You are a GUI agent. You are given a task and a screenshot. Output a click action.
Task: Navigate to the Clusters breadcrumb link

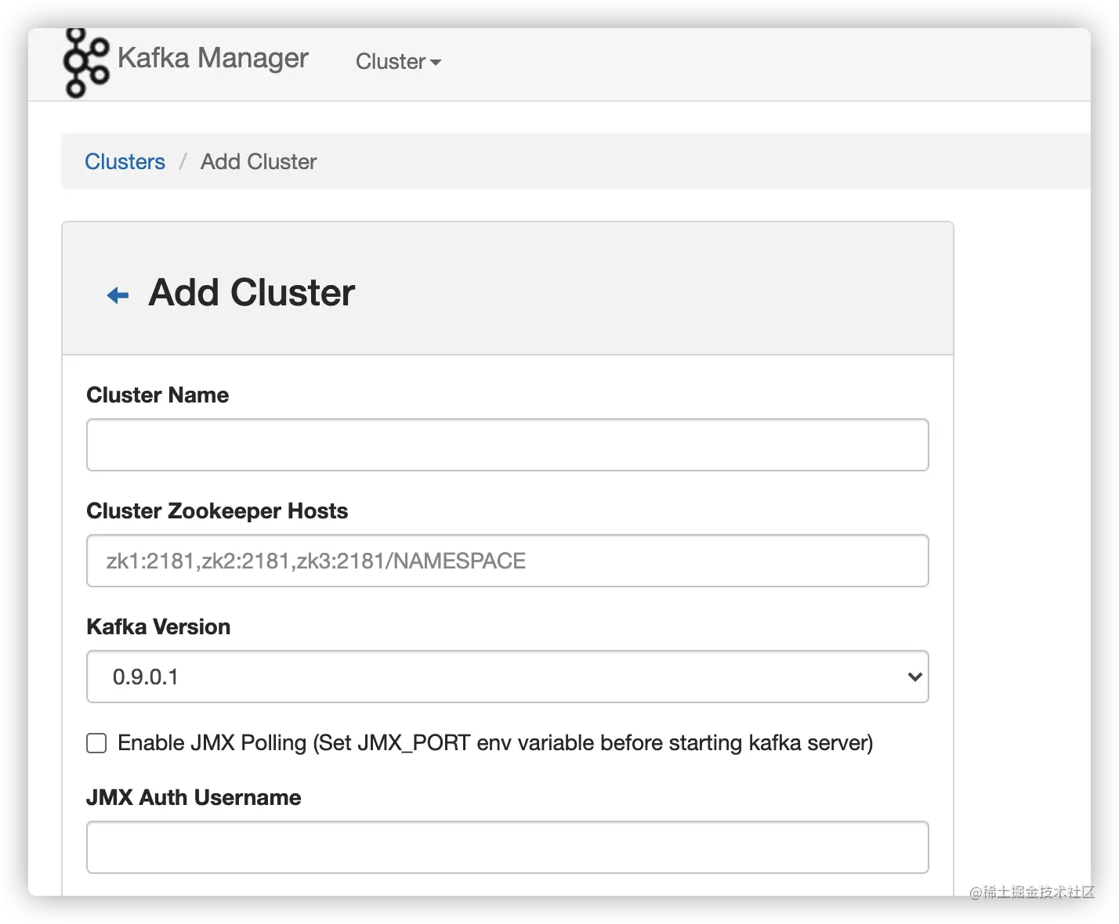click(x=125, y=161)
